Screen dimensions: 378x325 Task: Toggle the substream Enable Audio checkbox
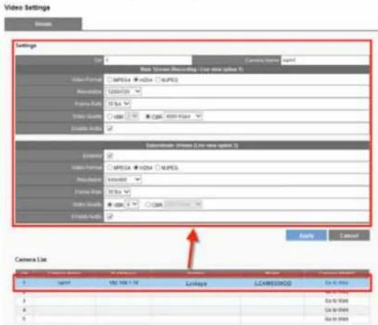110,216
